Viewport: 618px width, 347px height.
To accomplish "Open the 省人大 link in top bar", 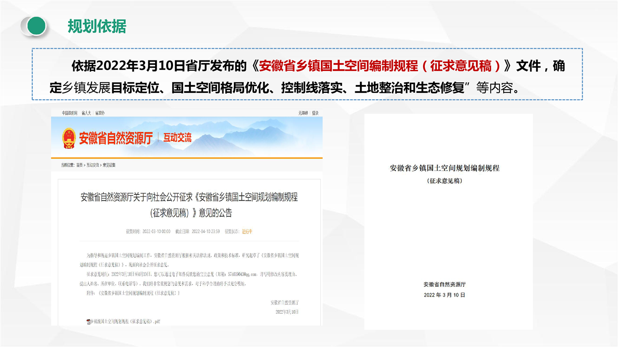I will 86,113.
